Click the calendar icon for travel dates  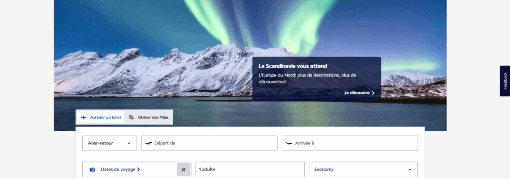92,170
